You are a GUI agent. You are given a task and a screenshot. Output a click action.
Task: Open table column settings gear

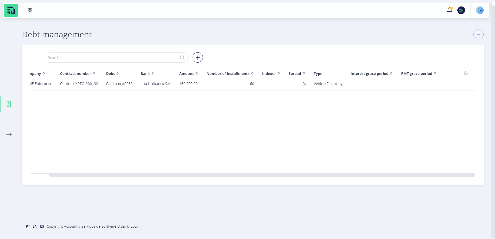point(466,73)
